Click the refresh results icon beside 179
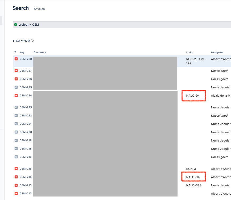 [x=32, y=41]
